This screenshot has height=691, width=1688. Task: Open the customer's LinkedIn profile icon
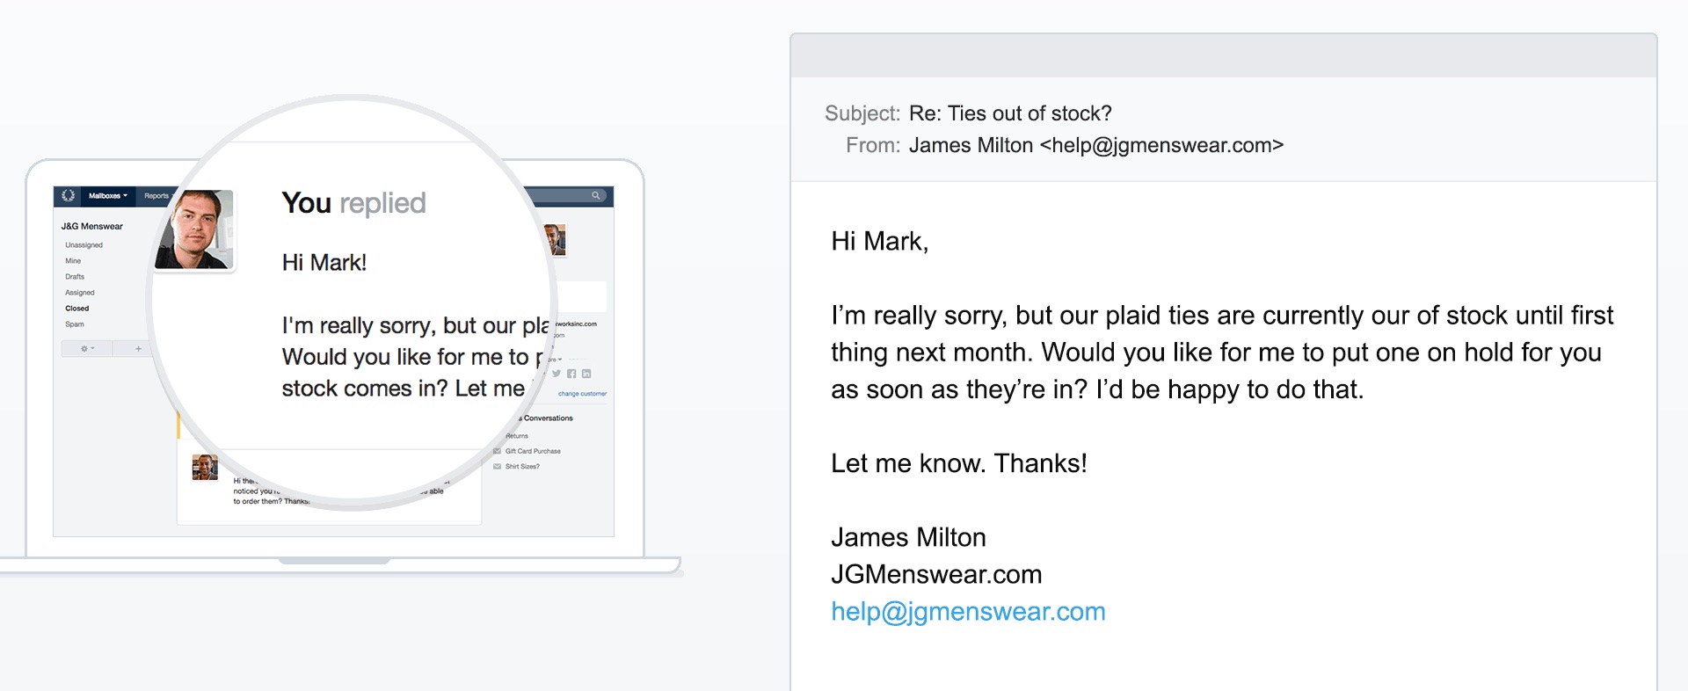tap(586, 374)
